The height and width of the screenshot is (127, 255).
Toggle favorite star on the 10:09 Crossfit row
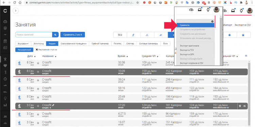pyautogui.click(x=38, y=72)
